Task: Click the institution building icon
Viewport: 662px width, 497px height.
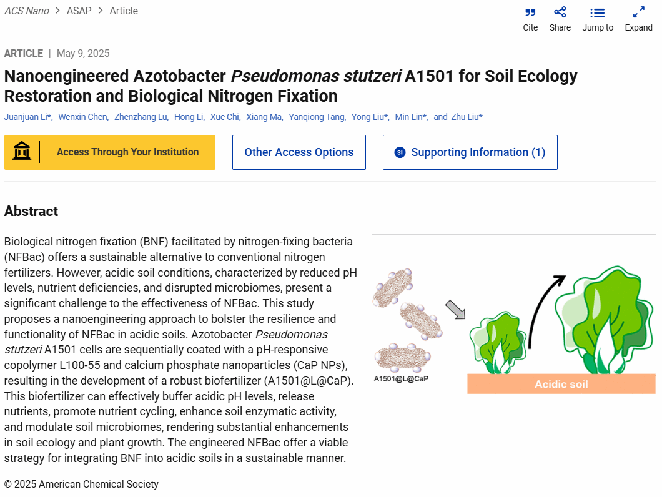Action: pyautogui.click(x=22, y=152)
